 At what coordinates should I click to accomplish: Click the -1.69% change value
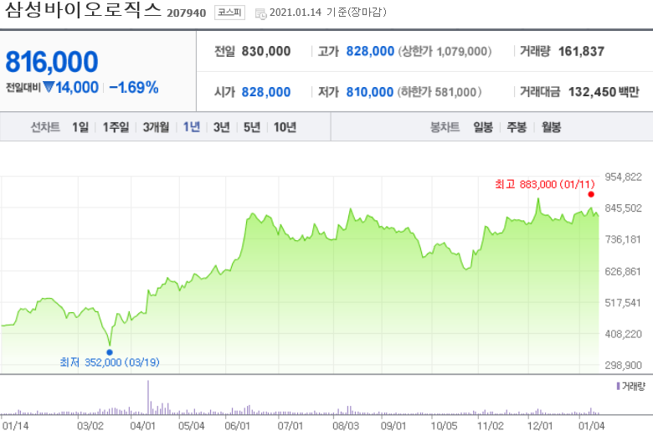point(134,88)
